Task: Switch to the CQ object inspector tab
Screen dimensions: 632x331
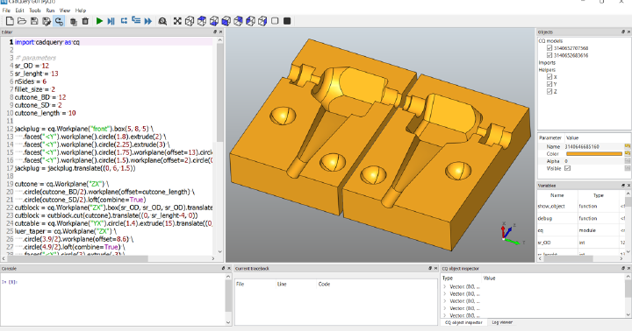Action: pos(463,322)
